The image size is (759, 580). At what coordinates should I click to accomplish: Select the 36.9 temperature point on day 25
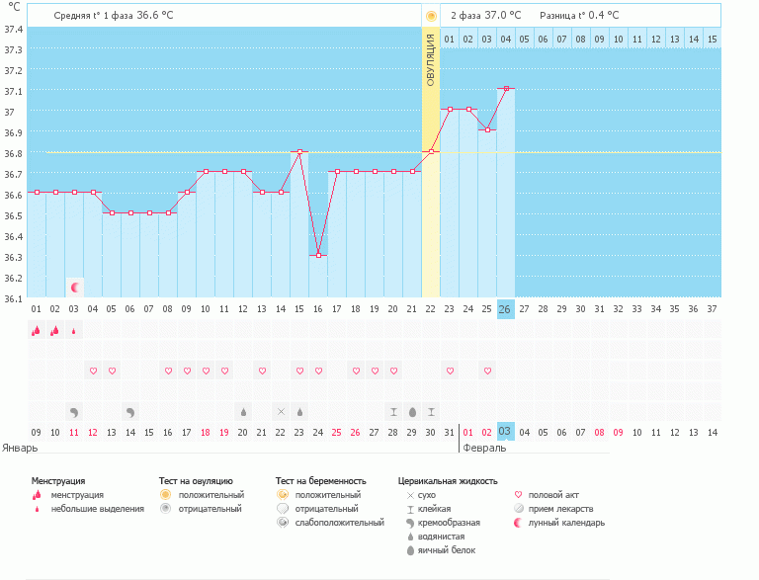click(487, 130)
